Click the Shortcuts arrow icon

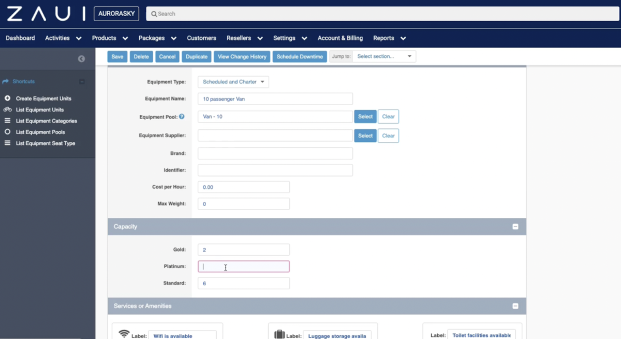click(6, 82)
